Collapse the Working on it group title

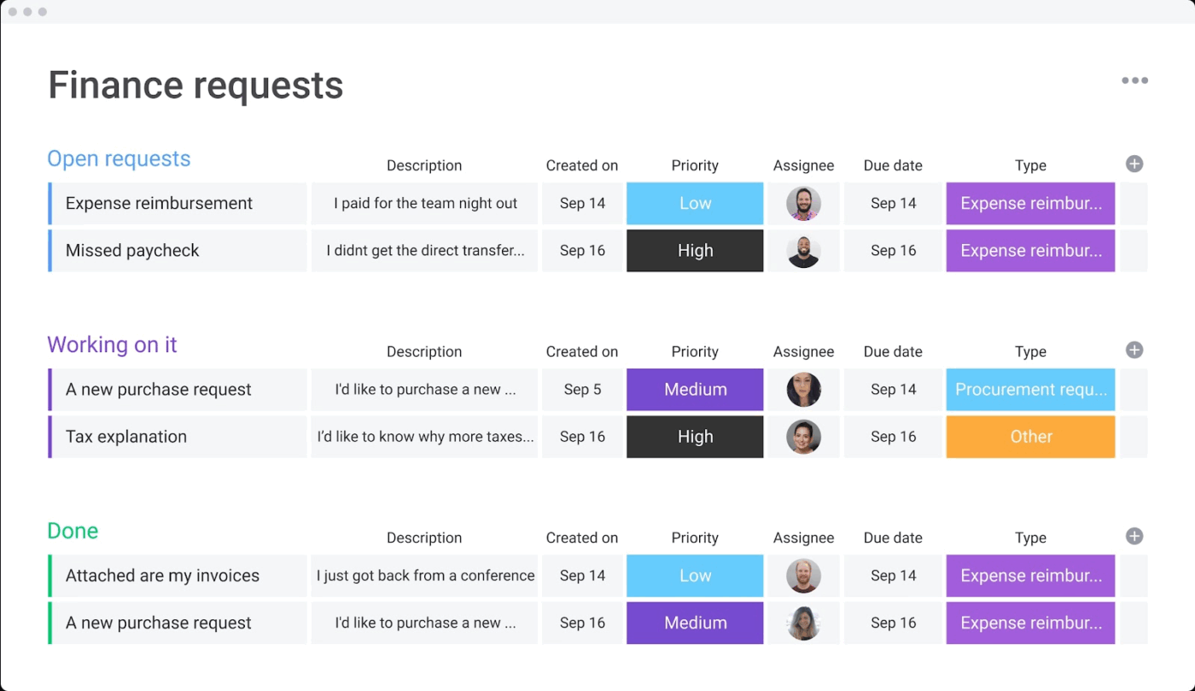pos(112,345)
